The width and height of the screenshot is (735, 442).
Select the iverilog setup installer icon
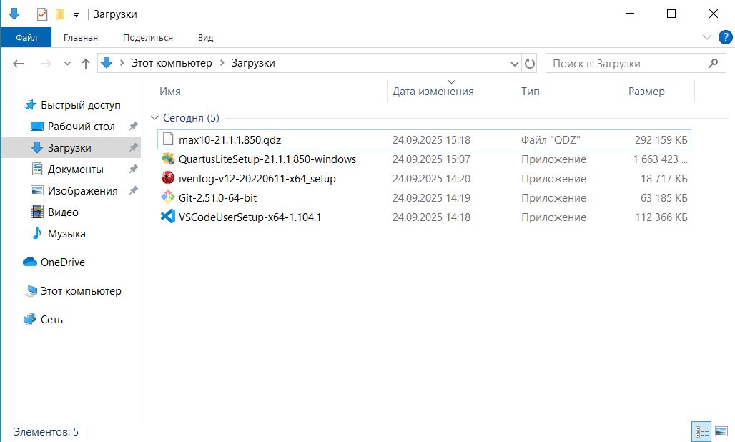pyautogui.click(x=168, y=178)
